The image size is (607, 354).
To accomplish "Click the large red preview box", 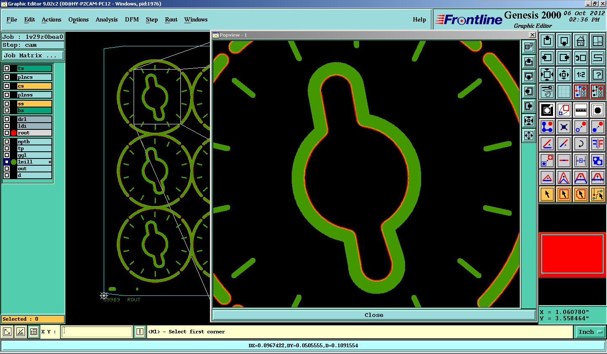I will 573,255.
